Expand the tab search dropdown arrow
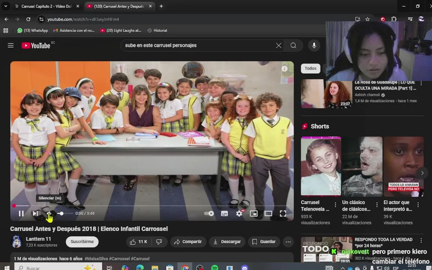 6,6
